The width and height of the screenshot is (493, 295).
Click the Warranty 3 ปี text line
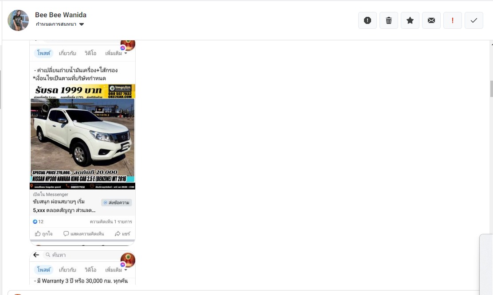(81, 281)
